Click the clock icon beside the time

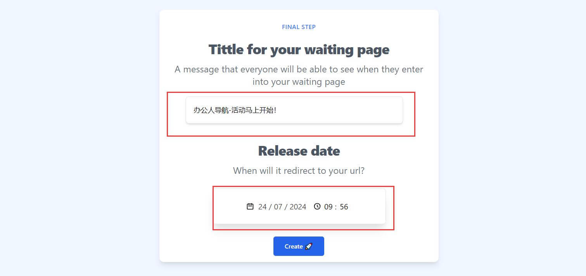point(317,206)
